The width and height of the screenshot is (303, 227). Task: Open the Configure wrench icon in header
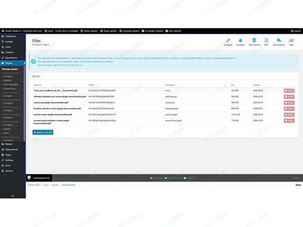coord(228,40)
